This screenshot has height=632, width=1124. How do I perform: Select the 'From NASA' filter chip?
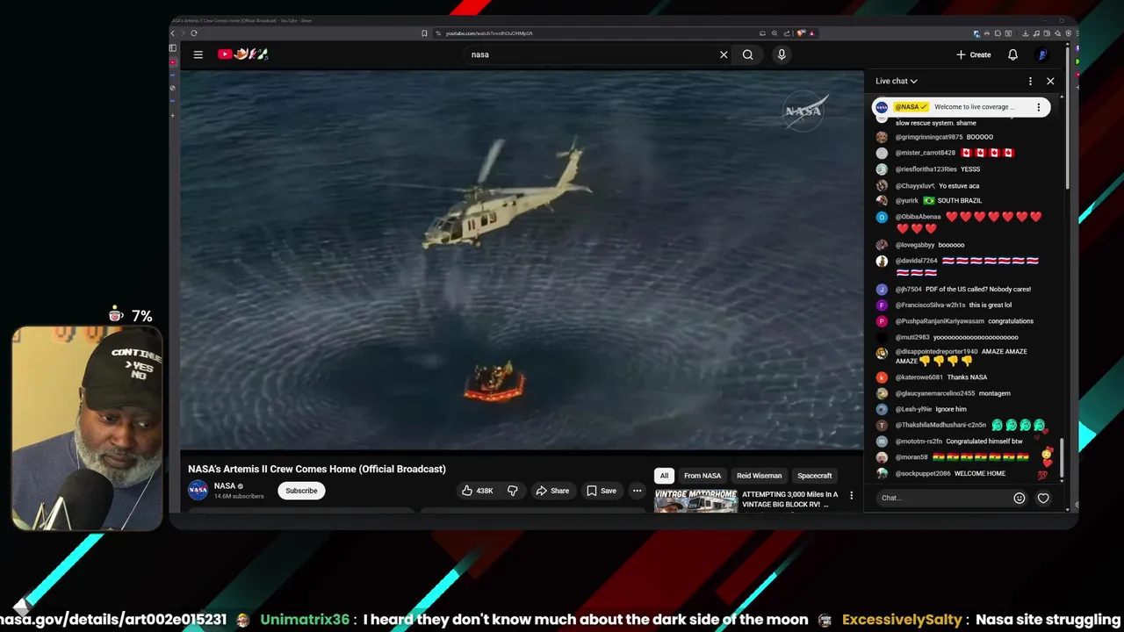tap(702, 476)
